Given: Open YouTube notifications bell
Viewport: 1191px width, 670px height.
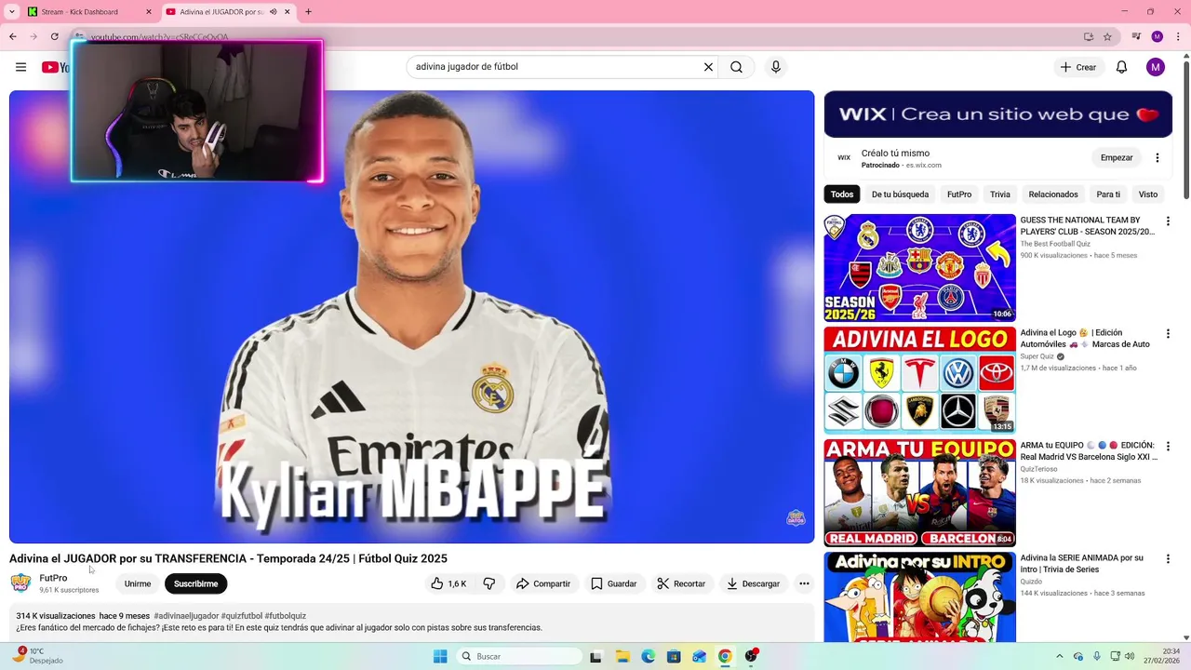Looking at the screenshot, I should pyautogui.click(x=1121, y=67).
